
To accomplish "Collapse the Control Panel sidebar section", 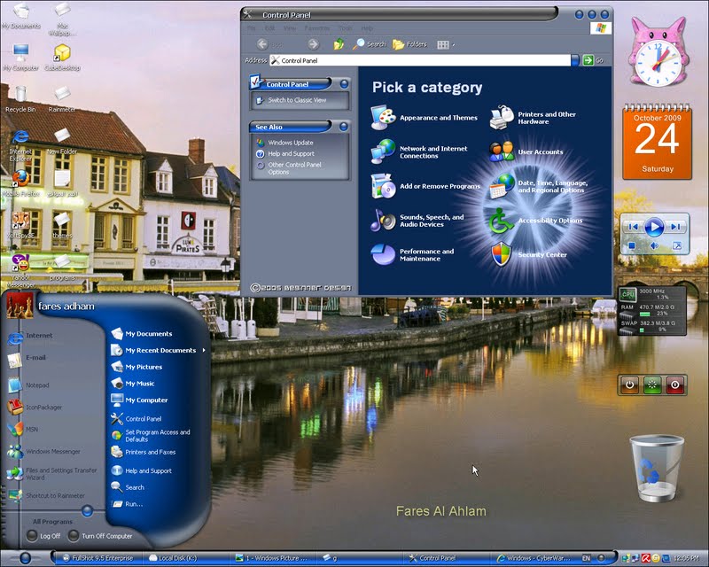I will click(x=344, y=84).
